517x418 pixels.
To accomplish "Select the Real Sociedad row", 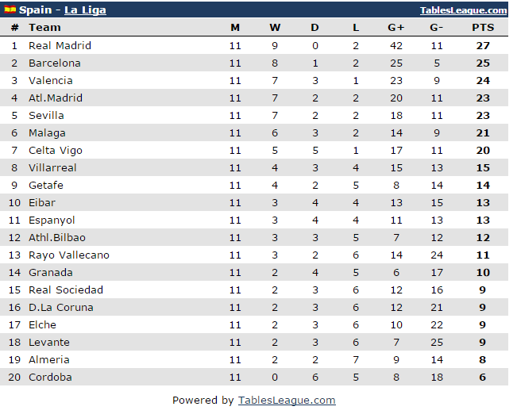I will [66, 290].
